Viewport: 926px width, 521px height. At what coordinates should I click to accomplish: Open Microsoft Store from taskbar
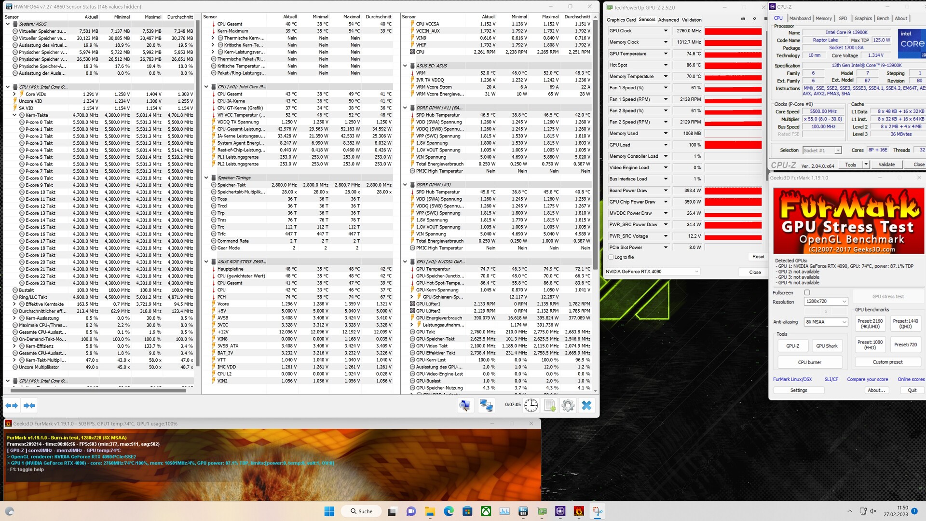click(x=467, y=511)
